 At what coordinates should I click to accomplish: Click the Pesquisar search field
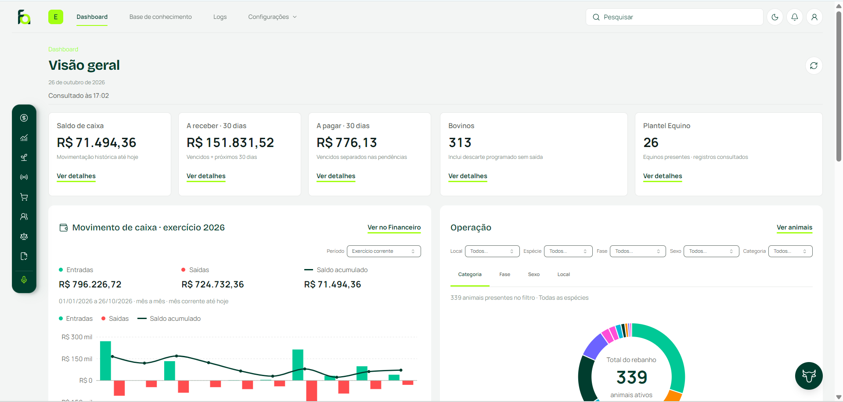point(674,17)
